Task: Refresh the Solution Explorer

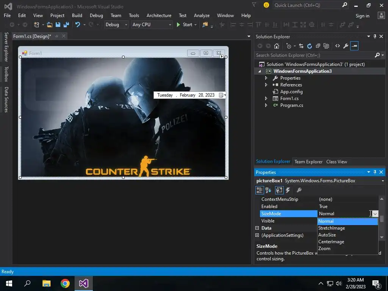Action: (x=310, y=46)
